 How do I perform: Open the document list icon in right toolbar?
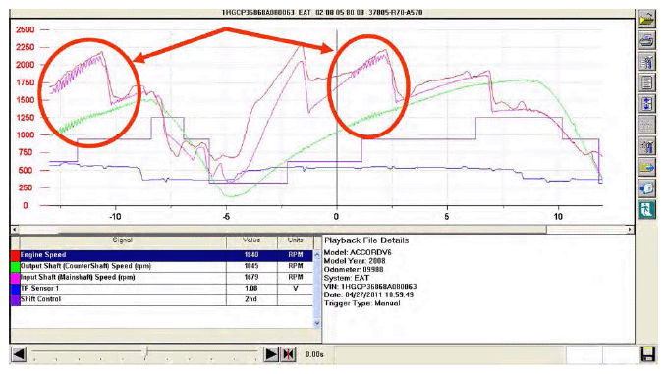(x=647, y=82)
